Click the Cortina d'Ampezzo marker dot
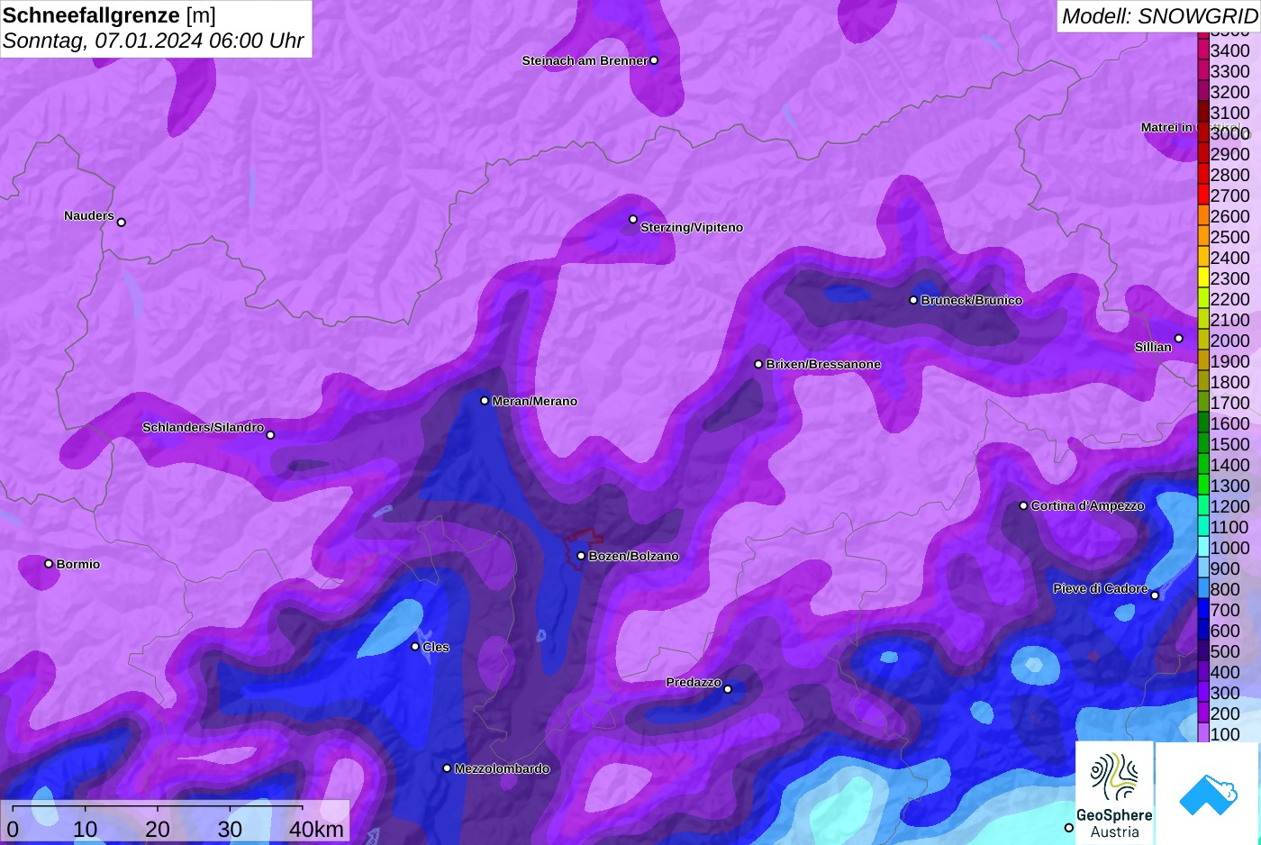Screen dimensions: 1261x845 [1023, 505]
